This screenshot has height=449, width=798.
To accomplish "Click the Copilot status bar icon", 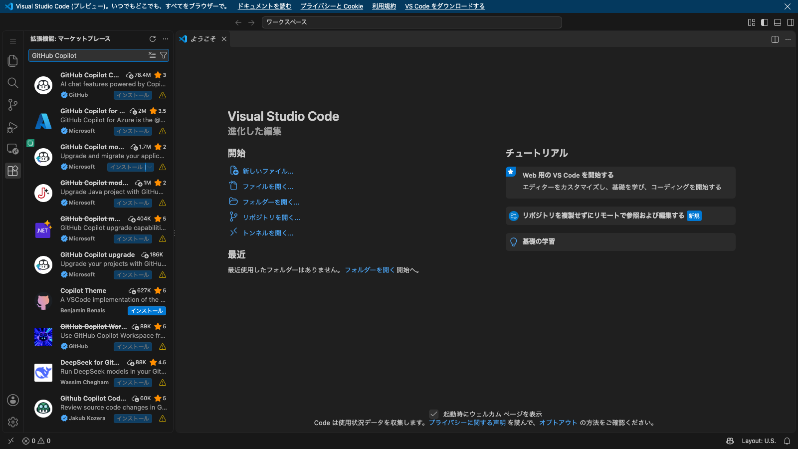I will pyautogui.click(x=730, y=441).
